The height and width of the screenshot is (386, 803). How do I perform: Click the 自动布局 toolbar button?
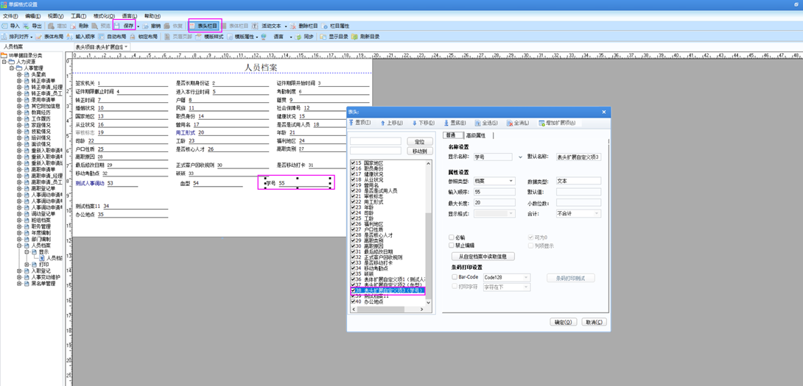point(112,37)
